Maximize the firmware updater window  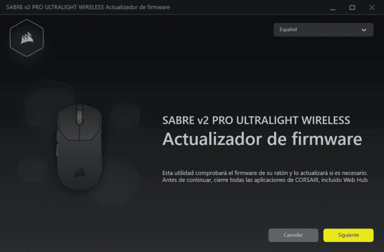(352, 8)
